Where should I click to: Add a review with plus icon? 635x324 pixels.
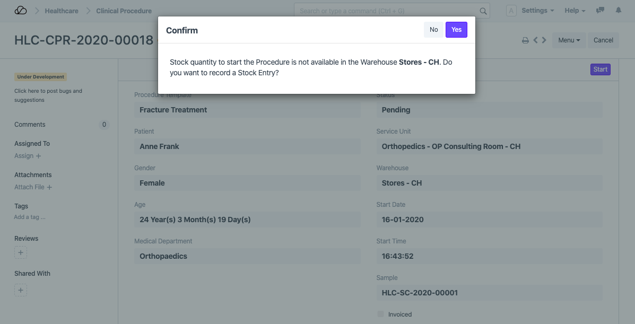[21, 253]
